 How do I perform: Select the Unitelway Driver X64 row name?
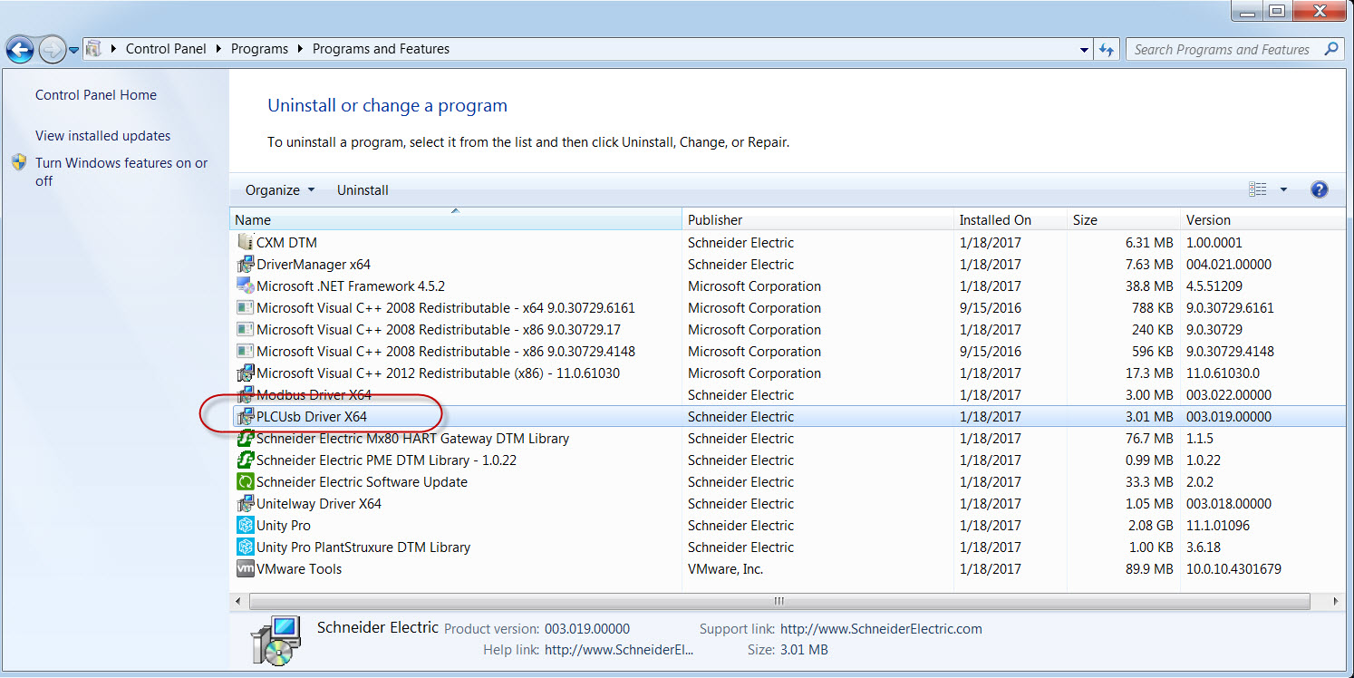point(319,504)
